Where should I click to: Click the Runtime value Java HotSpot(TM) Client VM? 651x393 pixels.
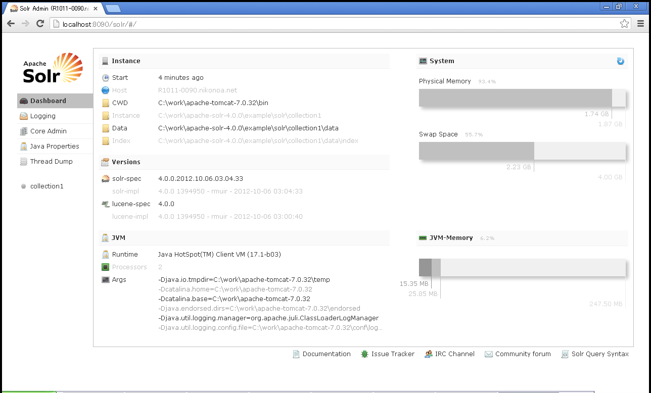click(219, 255)
